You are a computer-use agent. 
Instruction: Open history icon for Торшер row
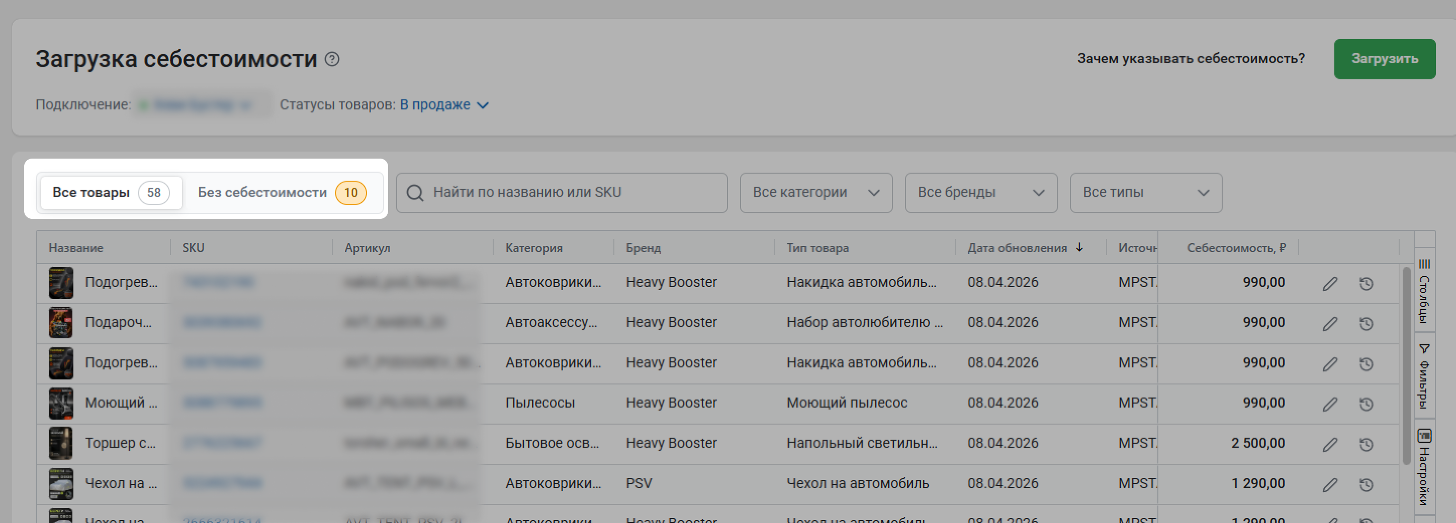(1366, 444)
